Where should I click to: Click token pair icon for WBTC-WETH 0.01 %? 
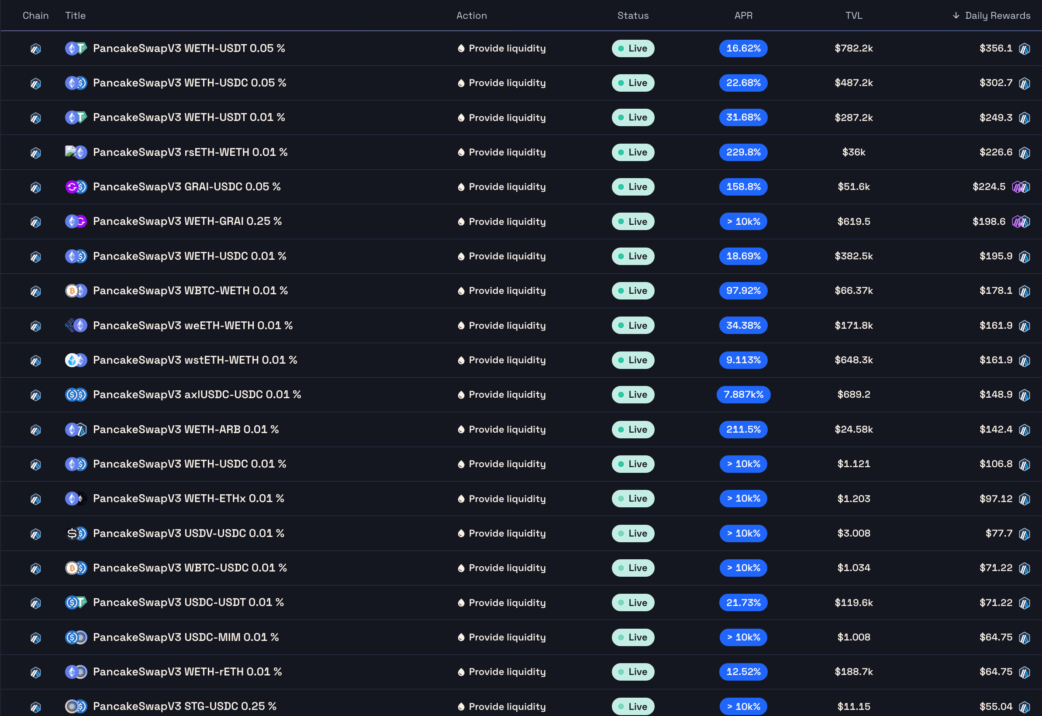76,291
